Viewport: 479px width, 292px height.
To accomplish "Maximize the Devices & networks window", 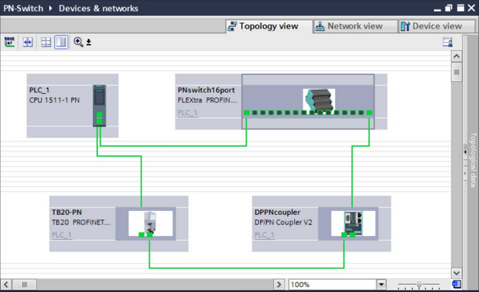I will click(x=460, y=8).
